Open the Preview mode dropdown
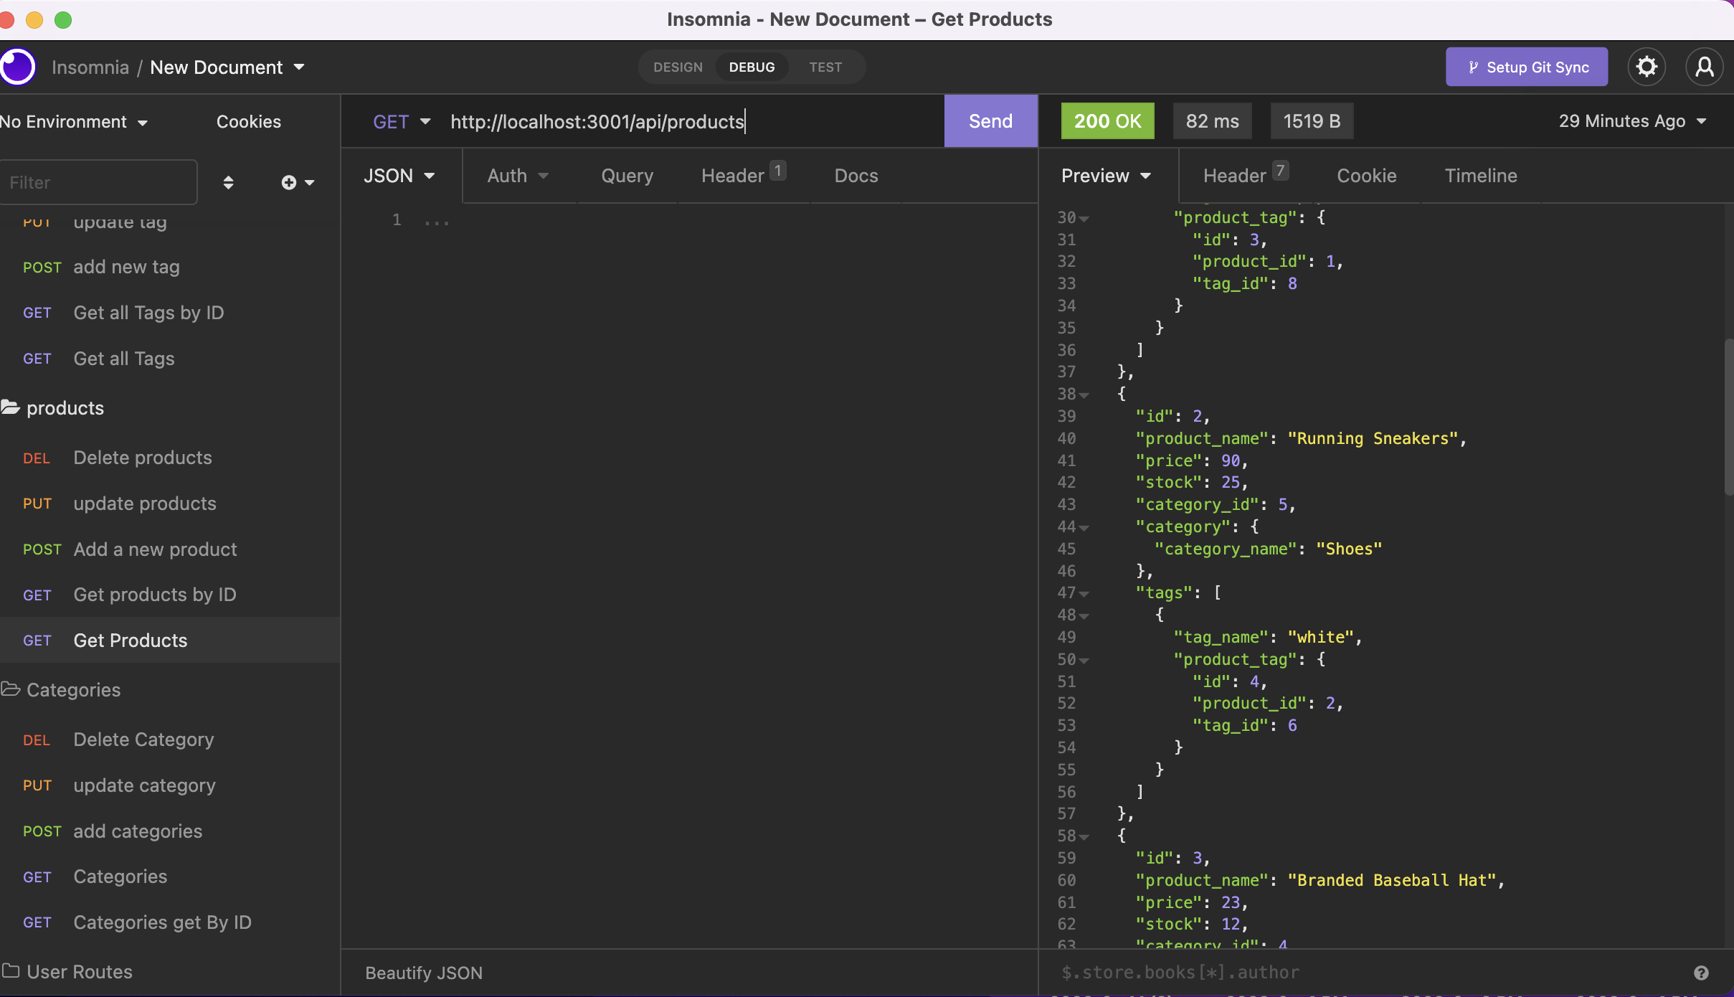This screenshot has width=1734, height=997. [1107, 176]
